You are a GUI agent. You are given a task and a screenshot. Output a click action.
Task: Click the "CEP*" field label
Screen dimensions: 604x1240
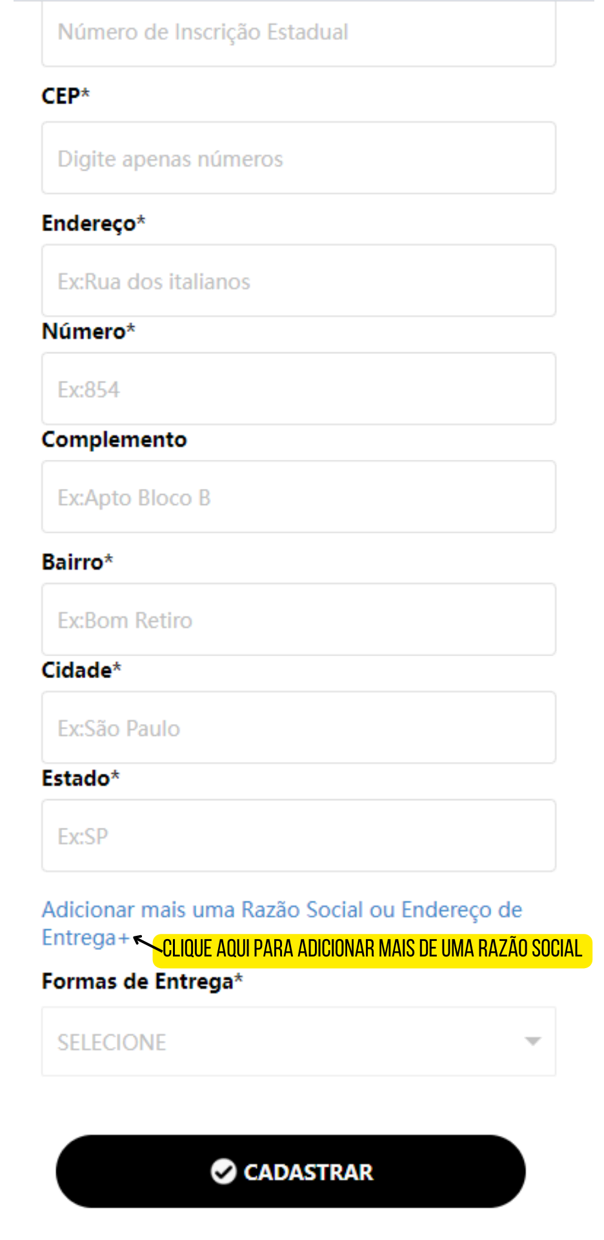[x=66, y=96]
